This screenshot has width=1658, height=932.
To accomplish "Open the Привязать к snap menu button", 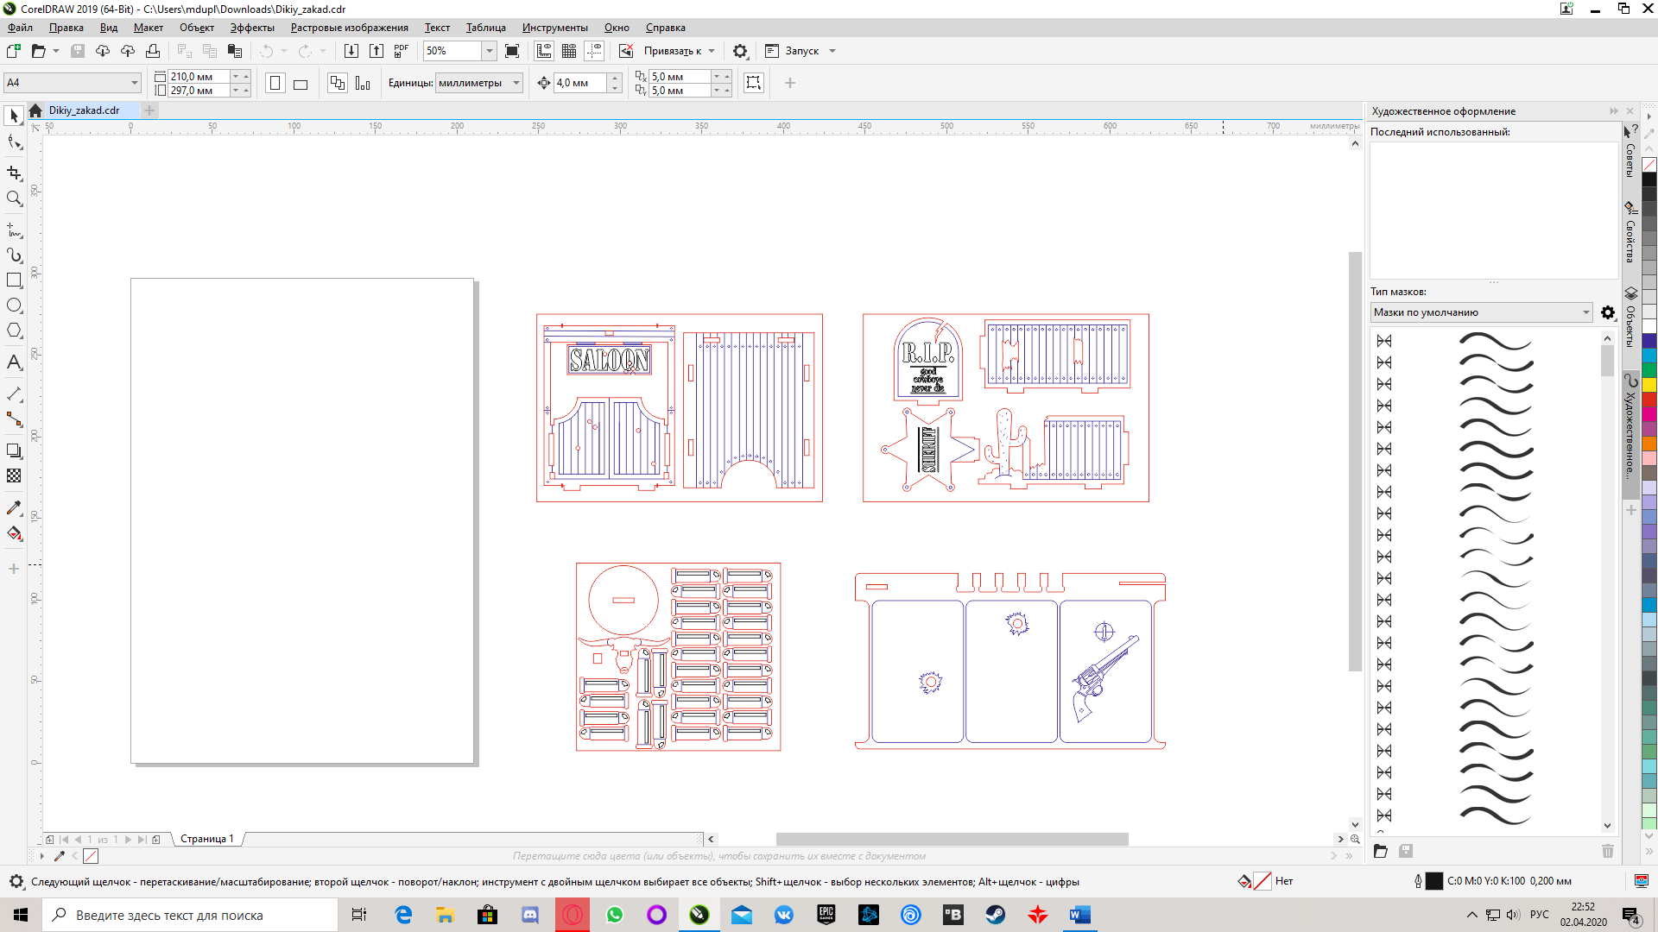I will click(x=672, y=51).
